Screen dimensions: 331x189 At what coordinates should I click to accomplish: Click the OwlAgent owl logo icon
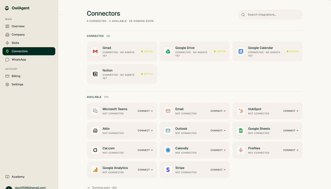pyautogui.click(x=7, y=8)
